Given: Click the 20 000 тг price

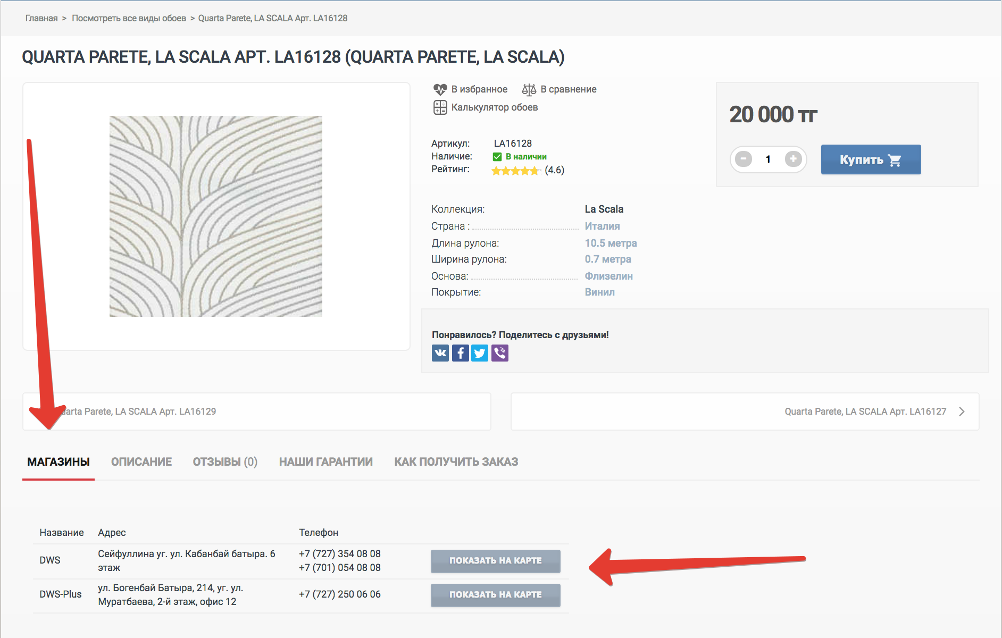Looking at the screenshot, I should (773, 115).
